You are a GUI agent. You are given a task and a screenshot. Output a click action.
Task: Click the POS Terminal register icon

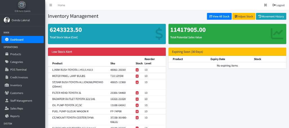[x=7, y=70]
